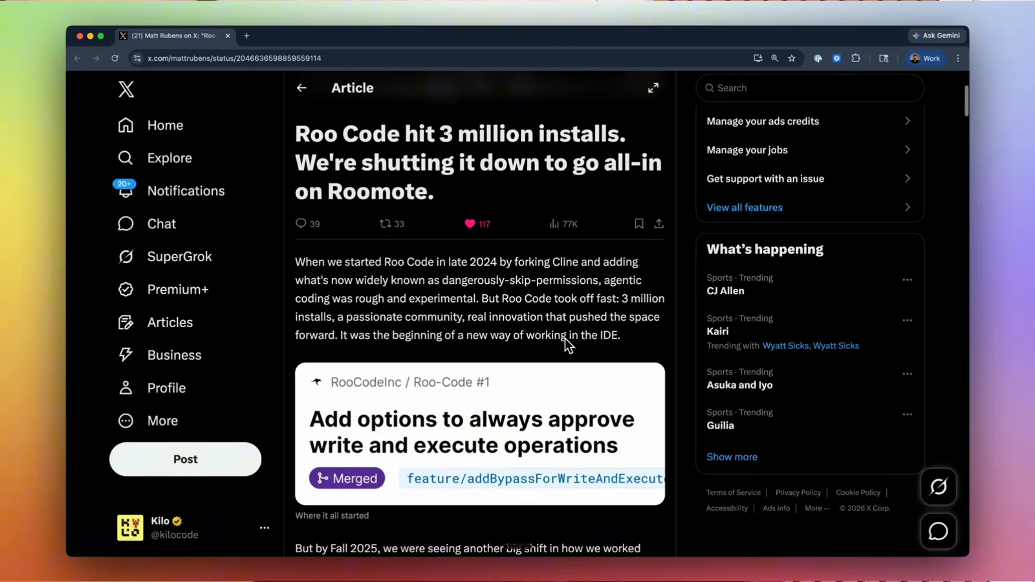Image resolution: width=1035 pixels, height=582 pixels.
Task: Expand Manage your ads credits
Action: [810, 122]
